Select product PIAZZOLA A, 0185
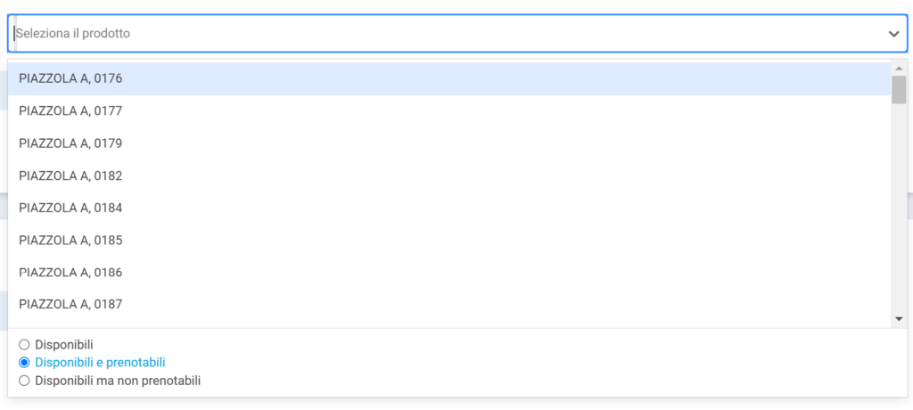 [70, 240]
